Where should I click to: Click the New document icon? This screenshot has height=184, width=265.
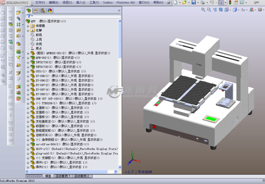coord(175,2)
